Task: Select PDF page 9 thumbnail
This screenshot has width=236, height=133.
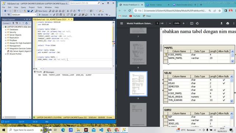Action: click(x=138, y=84)
